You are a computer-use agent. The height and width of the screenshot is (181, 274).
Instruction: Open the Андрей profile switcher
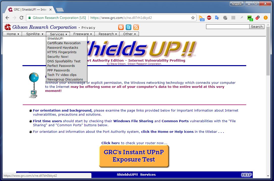point(237,4)
